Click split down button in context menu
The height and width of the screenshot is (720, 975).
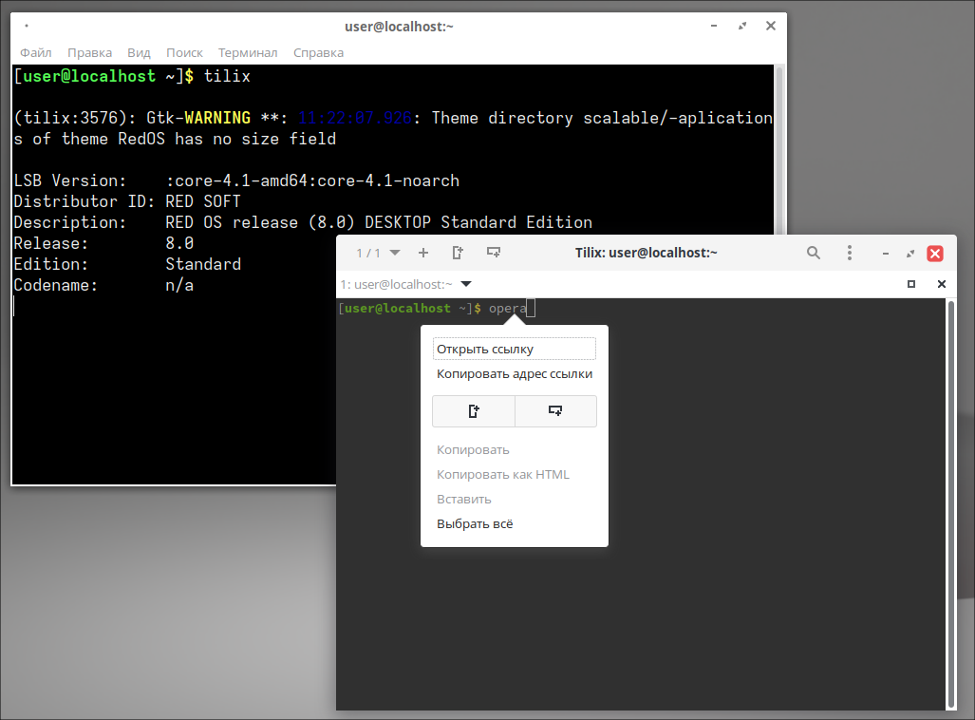[x=555, y=411]
